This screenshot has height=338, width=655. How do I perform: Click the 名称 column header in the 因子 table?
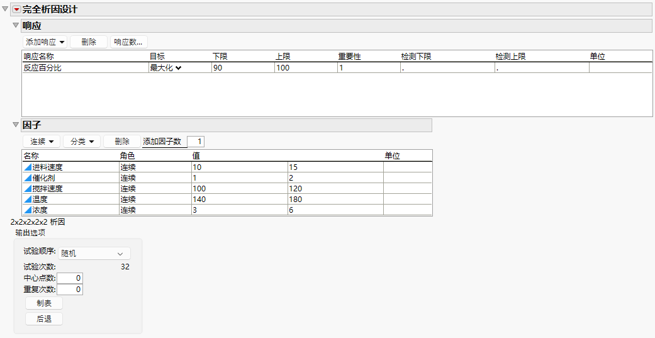[x=31, y=156]
